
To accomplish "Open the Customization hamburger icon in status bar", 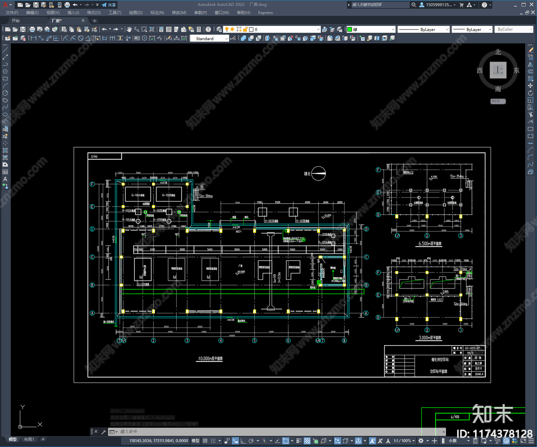I will coord(531,441).
